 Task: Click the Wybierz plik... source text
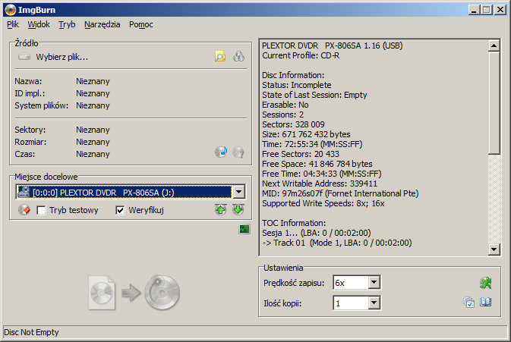coord(62,58)
